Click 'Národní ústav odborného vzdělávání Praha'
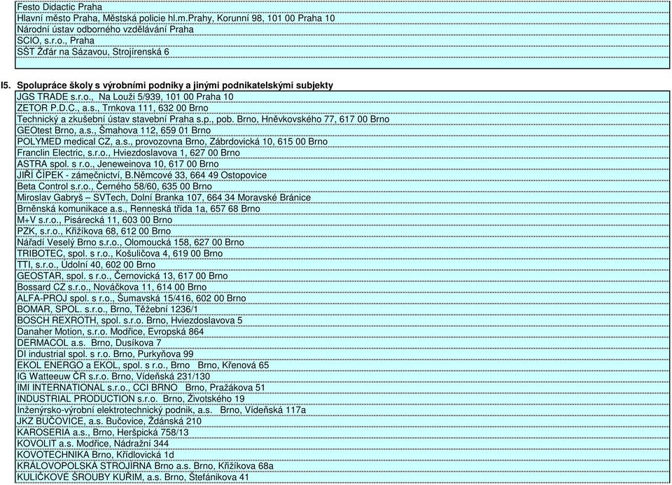 click(x=342, y=29)
